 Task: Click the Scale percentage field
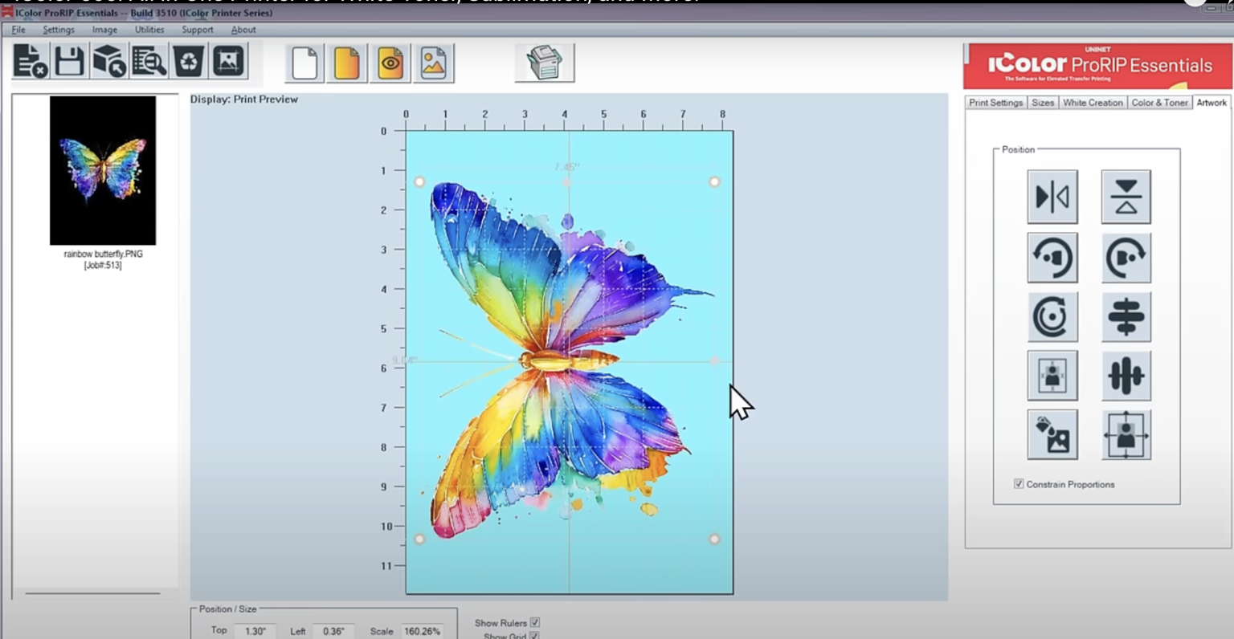coord(422,631)
